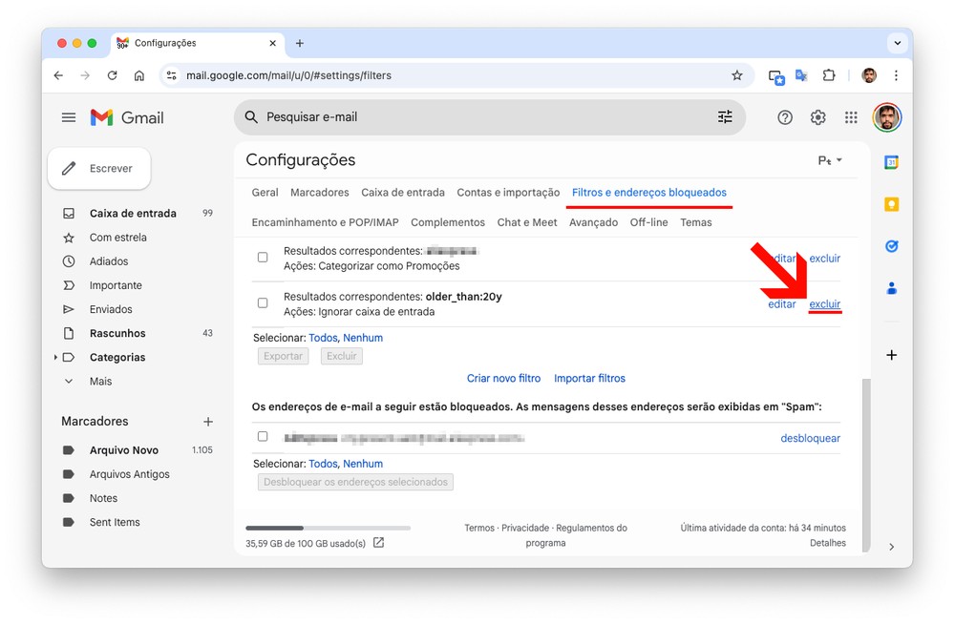Open Google Calendar in side panel

coord(891,163)
